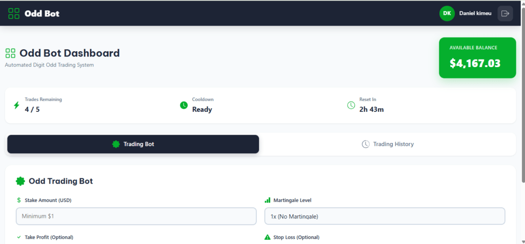This screenshot has width=525, height=244.
Task: Click the Odd Bot brand name in header
Action: (x=42, y=14)
